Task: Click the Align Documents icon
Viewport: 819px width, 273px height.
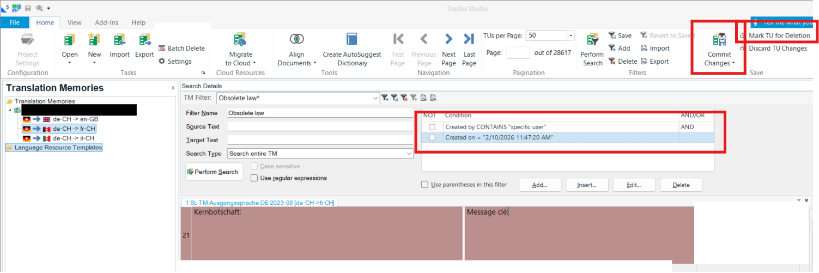Action: click(297, 39)
